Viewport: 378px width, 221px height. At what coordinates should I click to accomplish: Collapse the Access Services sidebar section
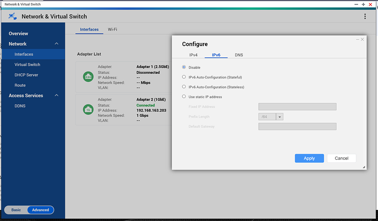point(56,95)
